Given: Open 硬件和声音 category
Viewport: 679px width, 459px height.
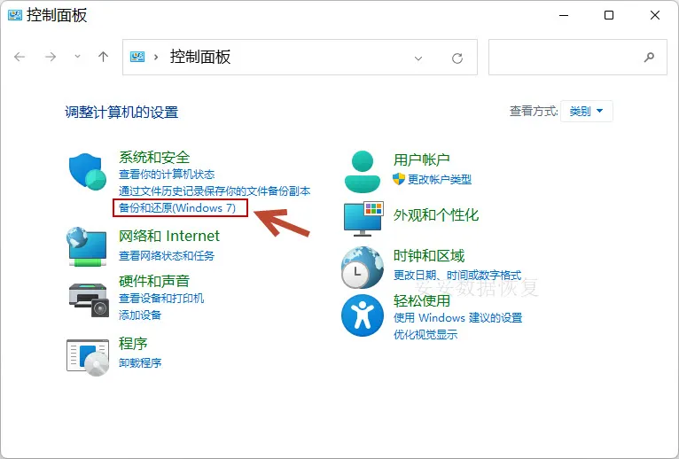Looking at the screenshot, I should [x=153, y=281].
